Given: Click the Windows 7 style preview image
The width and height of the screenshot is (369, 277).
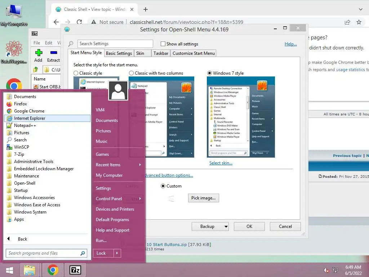Looking at the screenshot, I should [241, 117].
